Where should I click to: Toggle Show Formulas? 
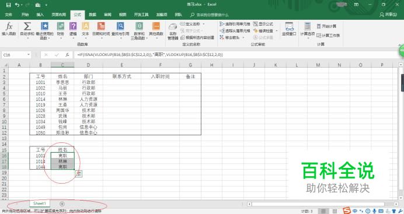(x=263, y=24)
